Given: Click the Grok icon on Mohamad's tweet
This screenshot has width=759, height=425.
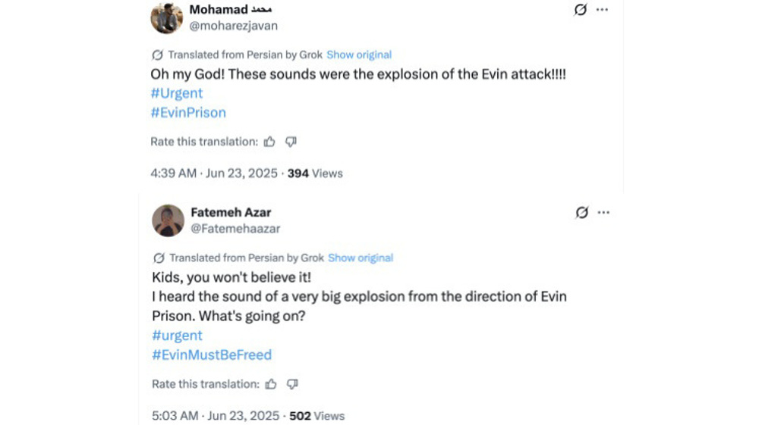Looking at the screenshot, I should coord(581,10).
